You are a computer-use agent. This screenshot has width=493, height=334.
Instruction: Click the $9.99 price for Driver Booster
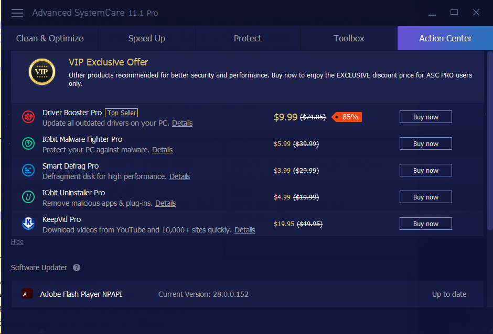click(x=285, y=117)
